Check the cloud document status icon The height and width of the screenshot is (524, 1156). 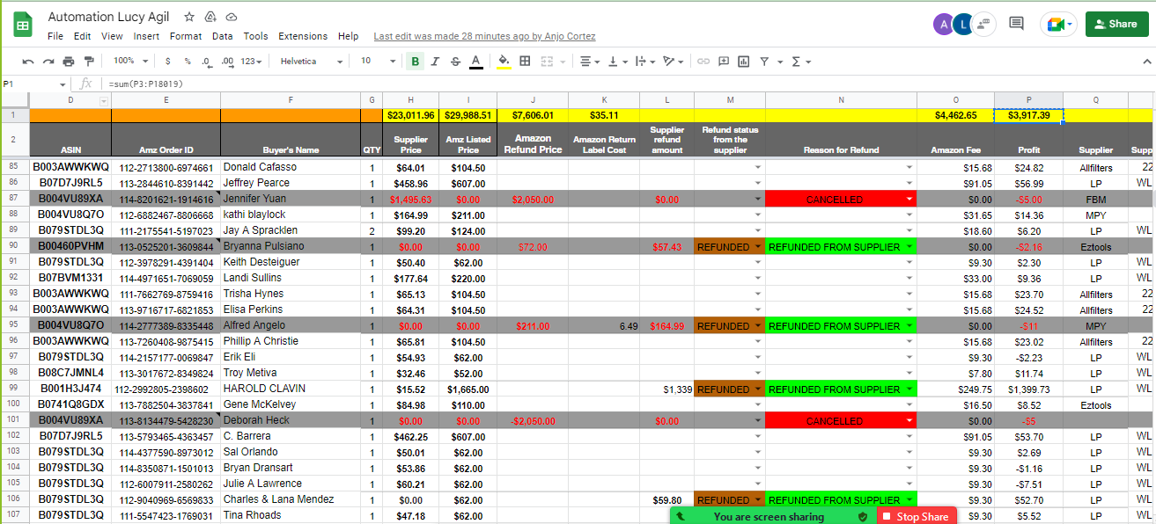point(232,17)
